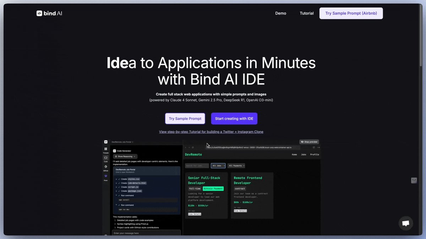The image size is (426, 239).
Task: Click the styles.css file name
Action: [x=134, y=179]
